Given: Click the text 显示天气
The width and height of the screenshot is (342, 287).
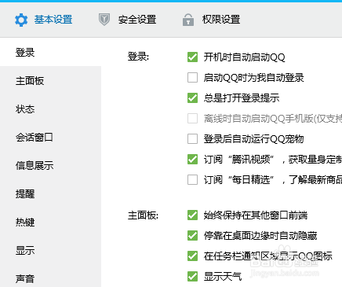Looking at the screenshot, I should coord(223,277).
